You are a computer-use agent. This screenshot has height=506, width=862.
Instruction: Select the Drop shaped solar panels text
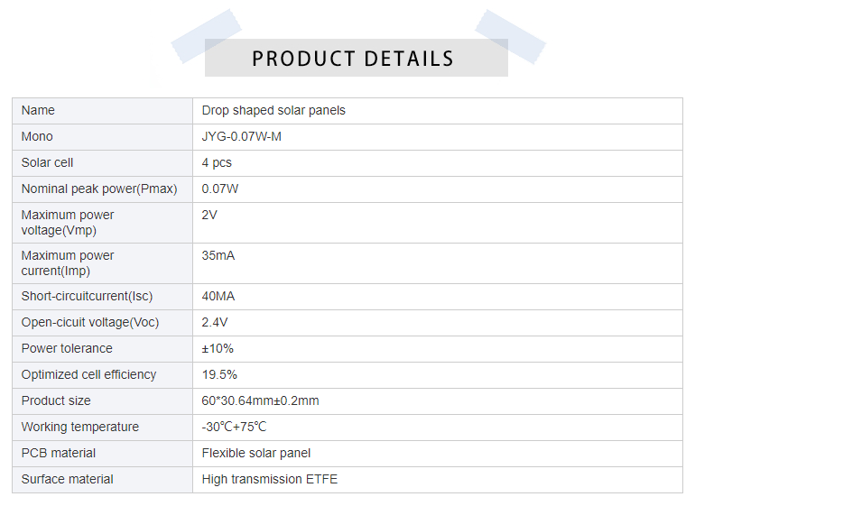(x=273, y=111)
